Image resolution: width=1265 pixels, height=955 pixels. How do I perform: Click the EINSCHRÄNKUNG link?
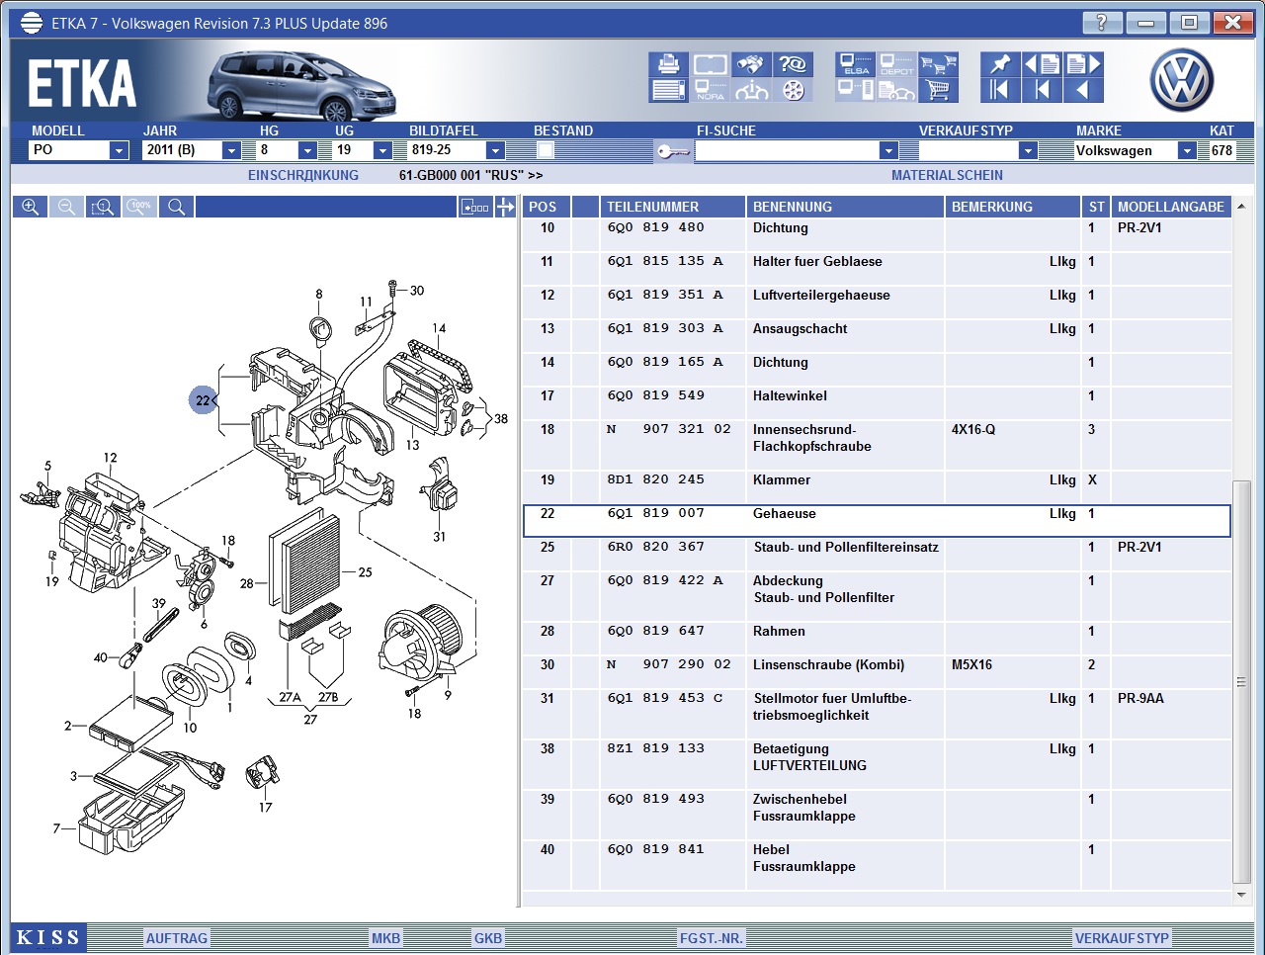tap(302, 175)
